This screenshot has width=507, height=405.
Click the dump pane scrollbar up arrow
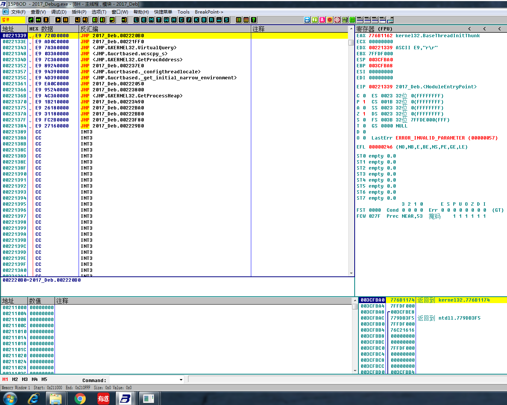click(355, 300)
